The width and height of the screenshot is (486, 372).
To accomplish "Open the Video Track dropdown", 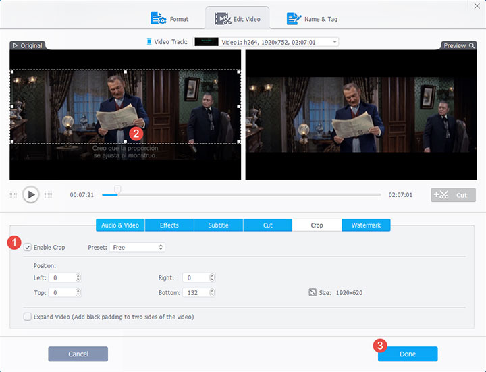I will pyautogui.click(x=266, y=42).
